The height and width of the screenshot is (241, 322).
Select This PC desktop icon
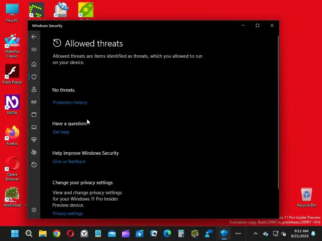[x=12, y=13]
